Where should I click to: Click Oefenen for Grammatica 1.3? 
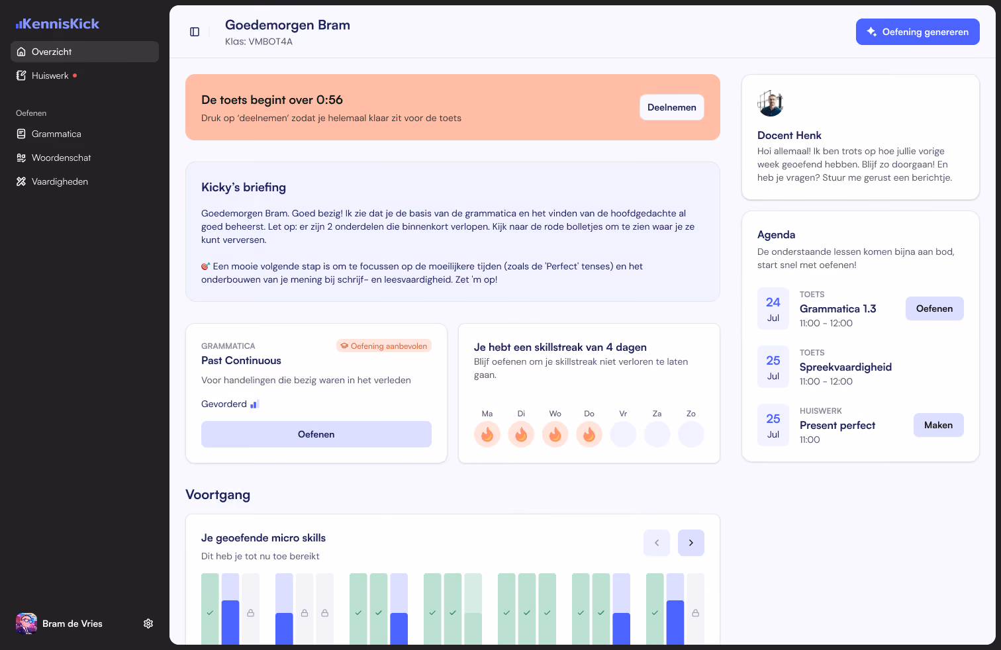pos(935,308)
